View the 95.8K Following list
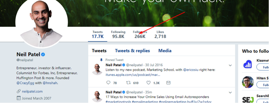This screenshot has height=103, width=269. point(118,35)
